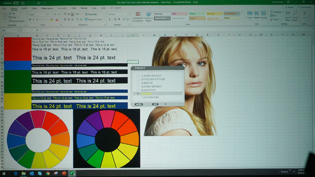Viewport: 315px width, 177px height.
Task: Open Windows Start menu on taskbar
Action: coord(4,173)
